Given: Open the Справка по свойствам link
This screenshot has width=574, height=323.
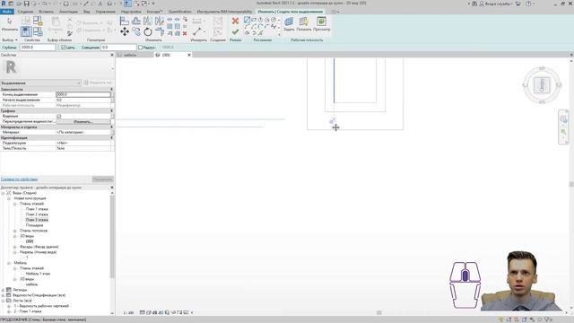Looking at the screenshot, I should tap(19, 179).
